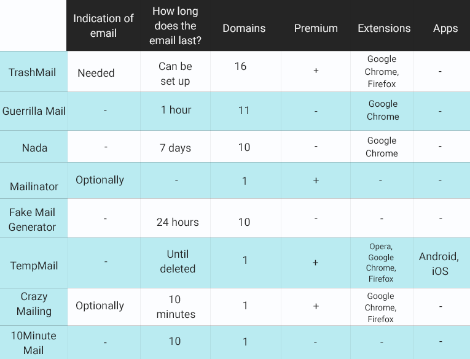Select the Mailinator row label

coord(34,187)
